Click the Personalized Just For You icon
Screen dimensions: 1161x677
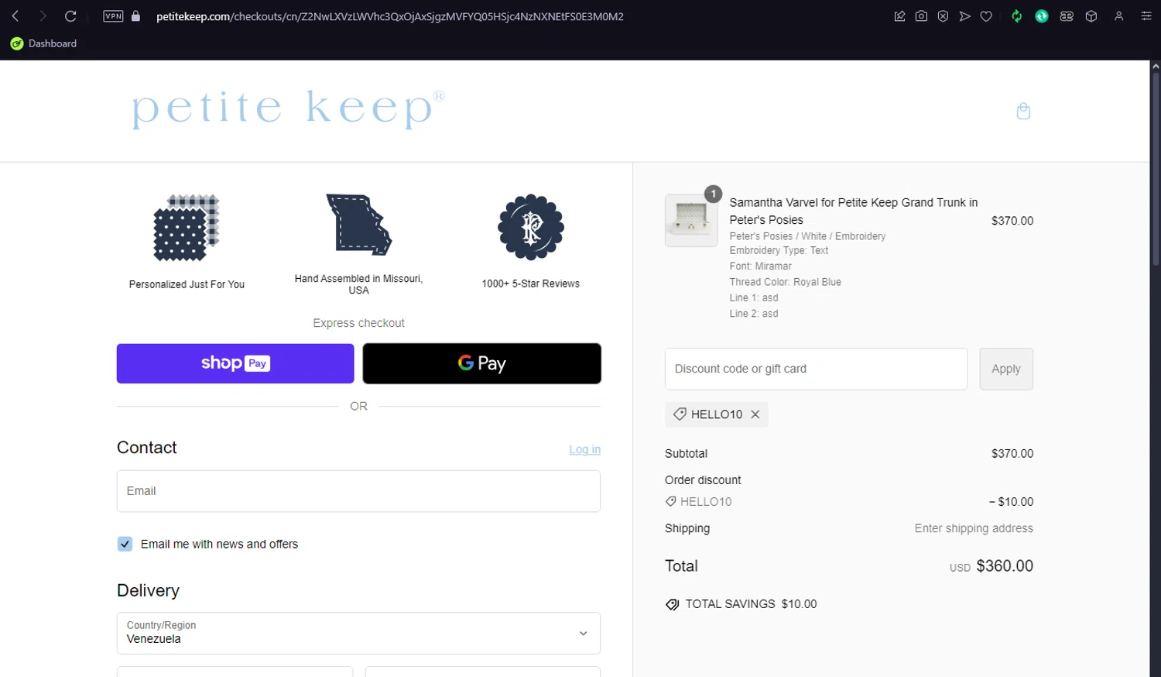(x=187, y=227)
